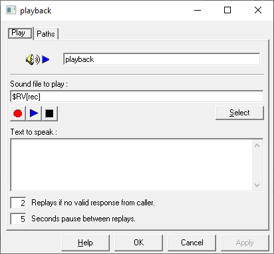Focus the Sound file to play field
Screen dimensions: 274x254
click(x=137, y=97)
